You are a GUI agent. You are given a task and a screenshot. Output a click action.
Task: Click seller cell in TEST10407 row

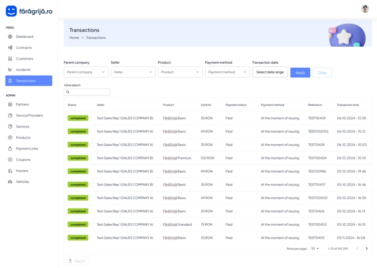[125, 185]
